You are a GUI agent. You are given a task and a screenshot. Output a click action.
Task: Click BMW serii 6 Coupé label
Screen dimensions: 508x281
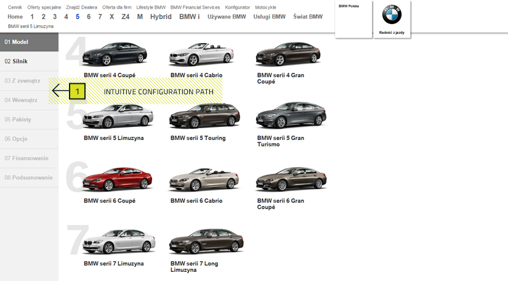pyautogui.click(x=110, y=201)
